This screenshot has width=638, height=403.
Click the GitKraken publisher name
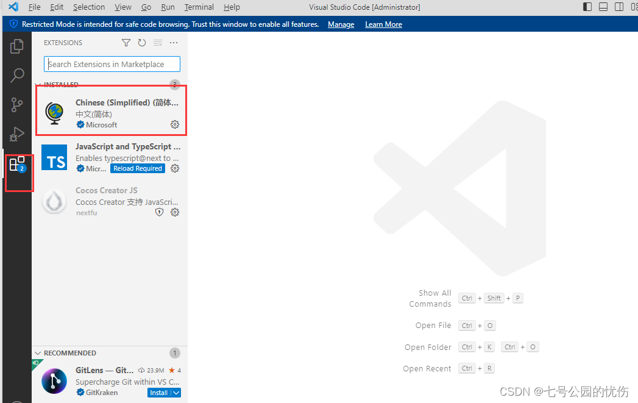[x=102, y=393]
